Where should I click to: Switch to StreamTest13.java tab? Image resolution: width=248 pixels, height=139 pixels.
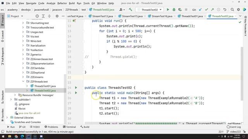coord(102,16)
